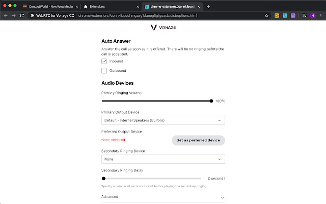Uncheck the Inbound auto answer checkbox
This screenshot has height=204, width=326.
click(x=104, y=61)
